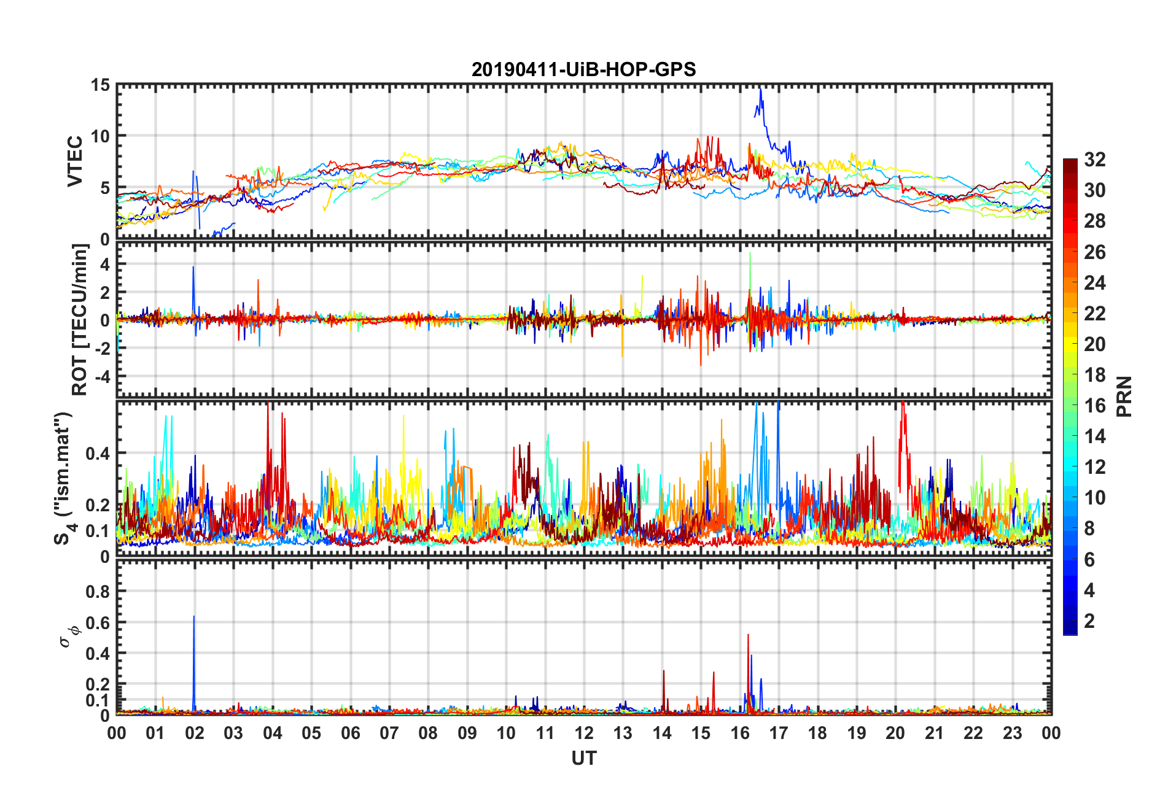Click sigma phi tick label 0.6
The height and width of the screenshot is (793, 1168).
98,622
